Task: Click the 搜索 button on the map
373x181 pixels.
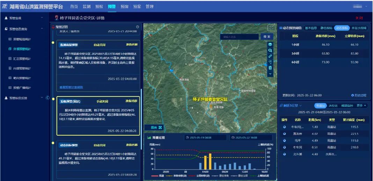Action: pyautogui.click(x=267, y=37)
